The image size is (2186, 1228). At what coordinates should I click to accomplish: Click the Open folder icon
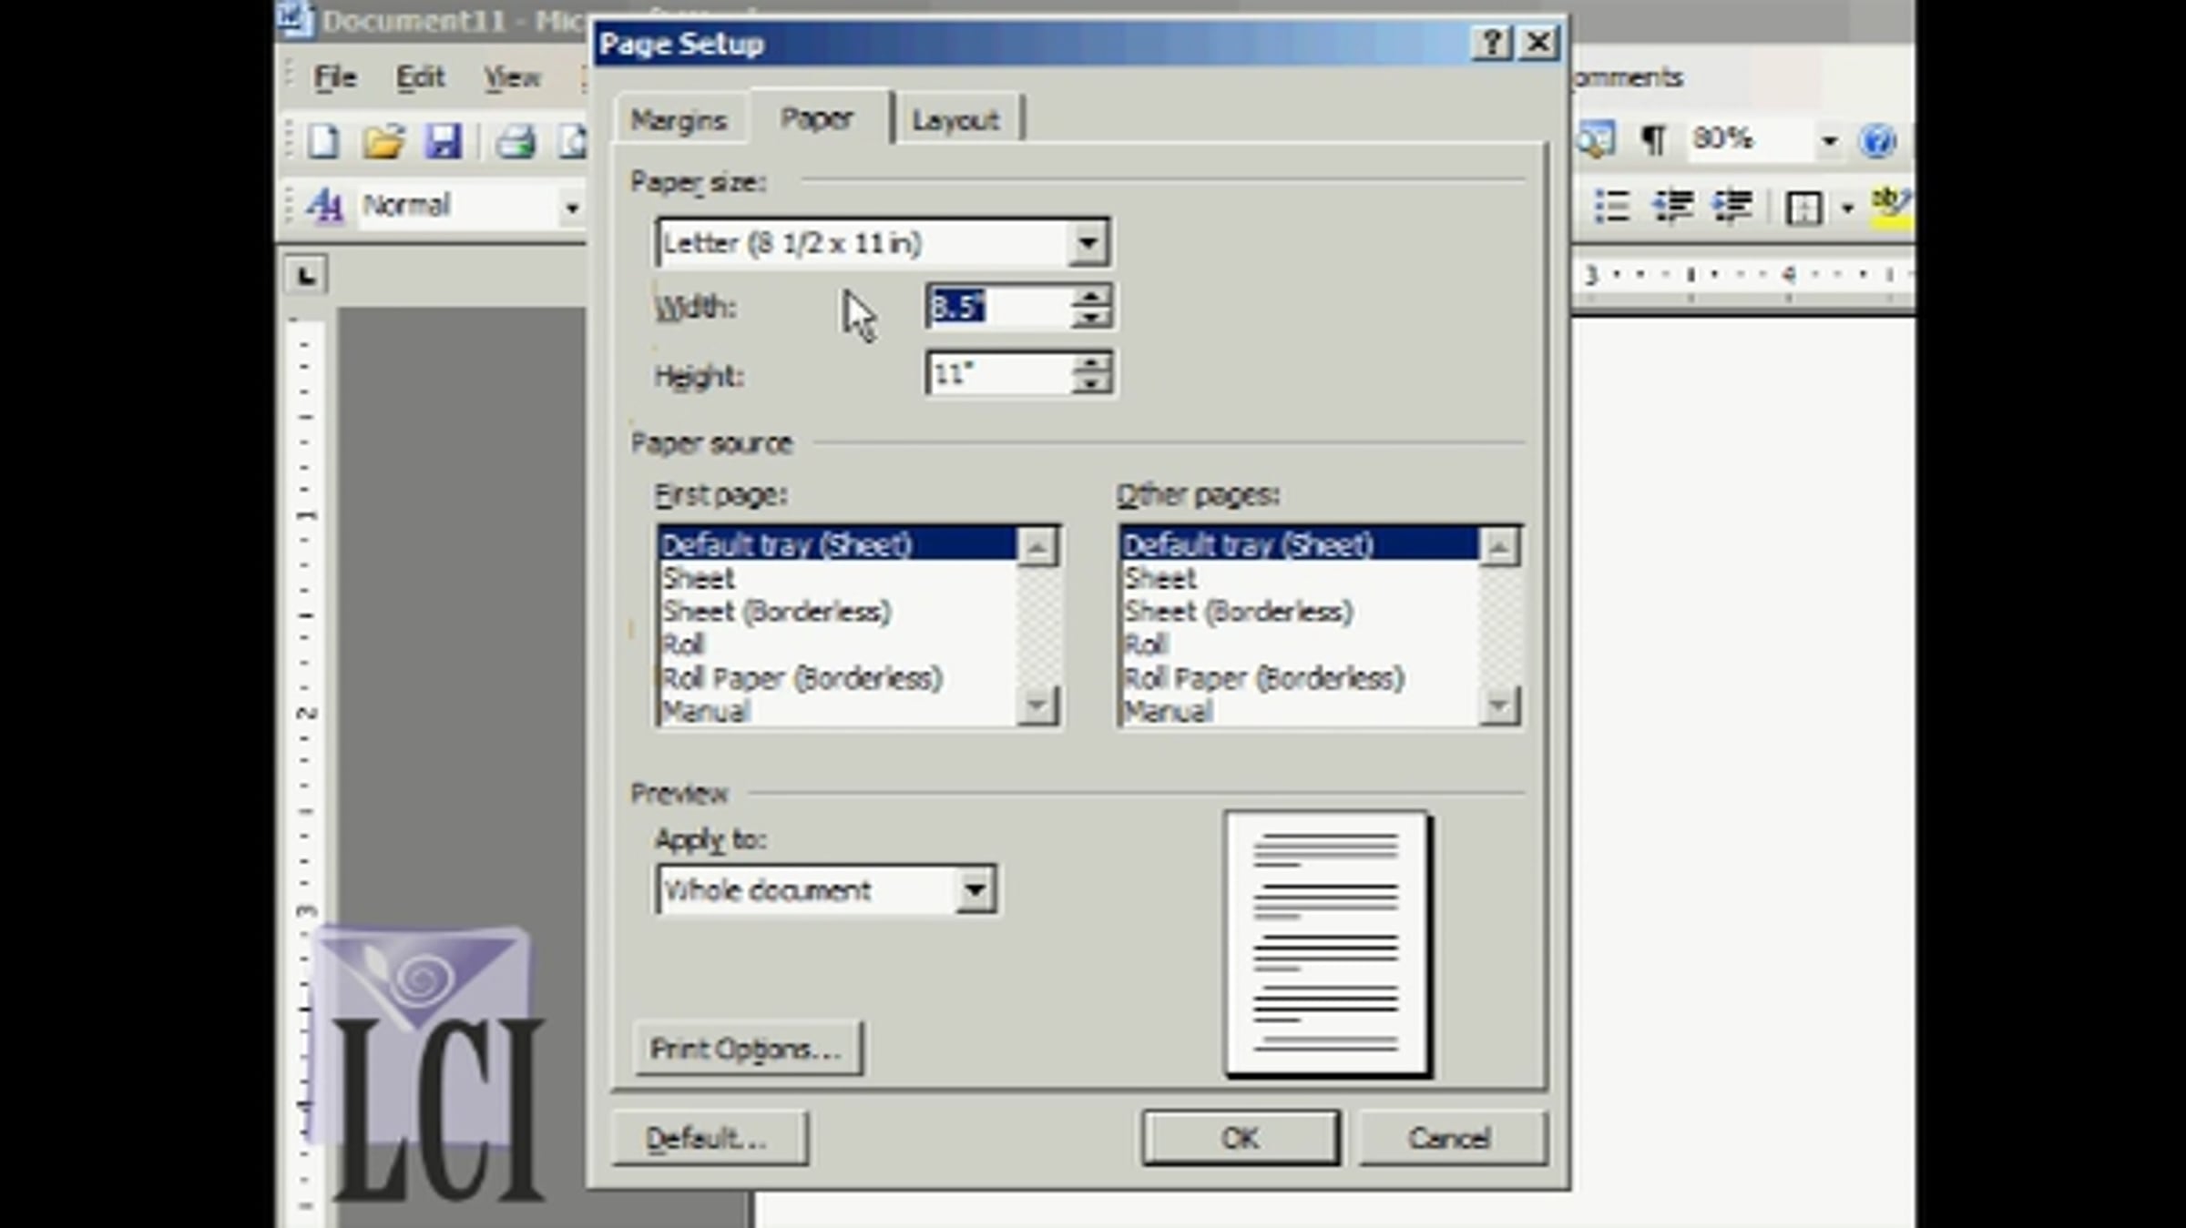click(383, 142)
